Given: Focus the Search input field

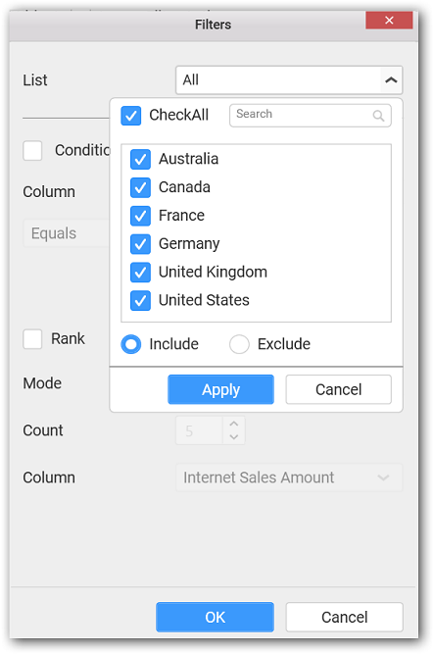Looking at the screenshot, I should pyautogui.click(x=310, y=115).
